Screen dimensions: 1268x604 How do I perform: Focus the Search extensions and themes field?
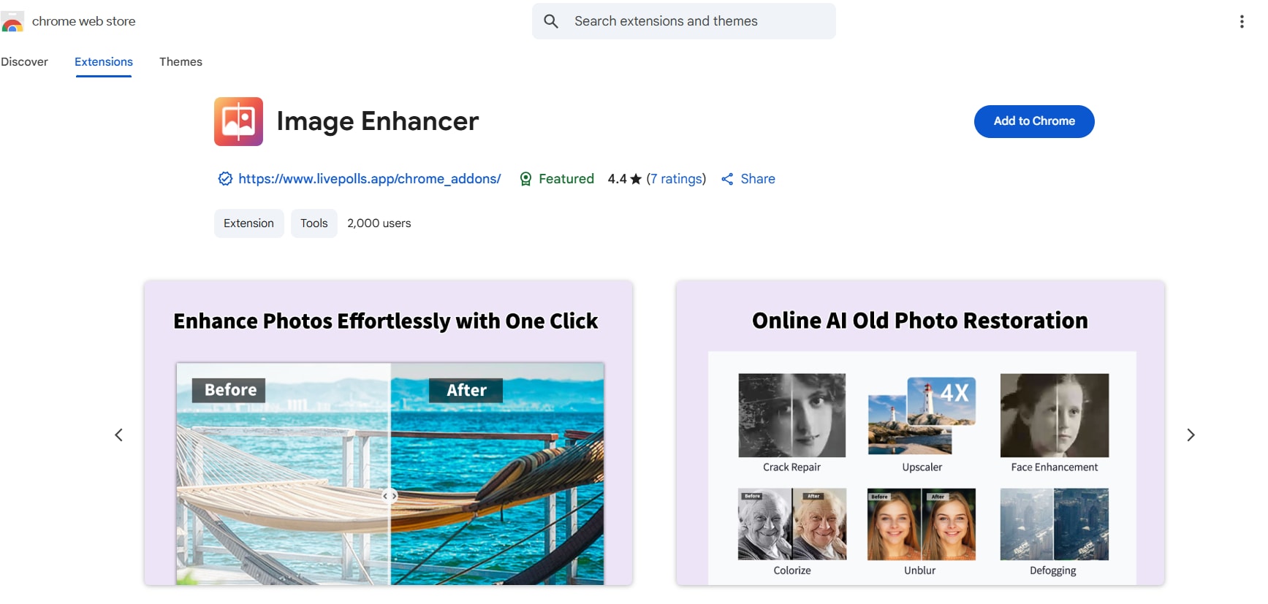pos(684,21)
